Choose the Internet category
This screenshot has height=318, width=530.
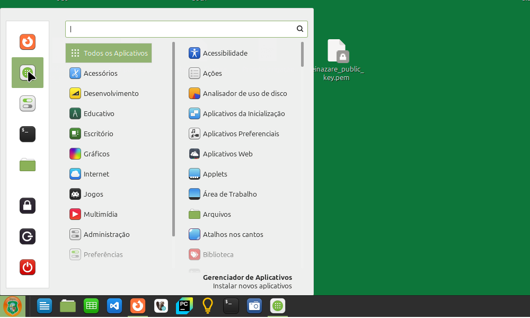pyautogui.click(x=96, y=174)
